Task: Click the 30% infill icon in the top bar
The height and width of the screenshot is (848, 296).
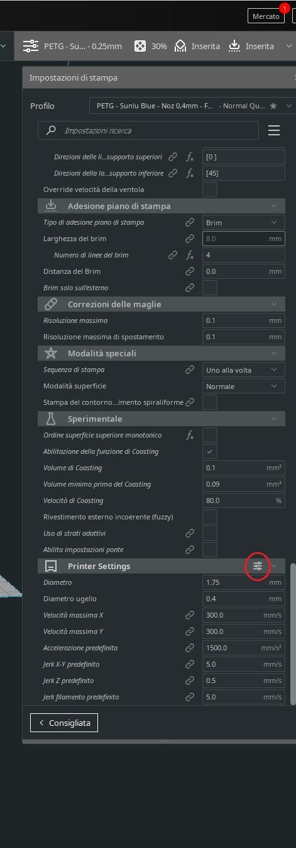Action: click(140, 46)
